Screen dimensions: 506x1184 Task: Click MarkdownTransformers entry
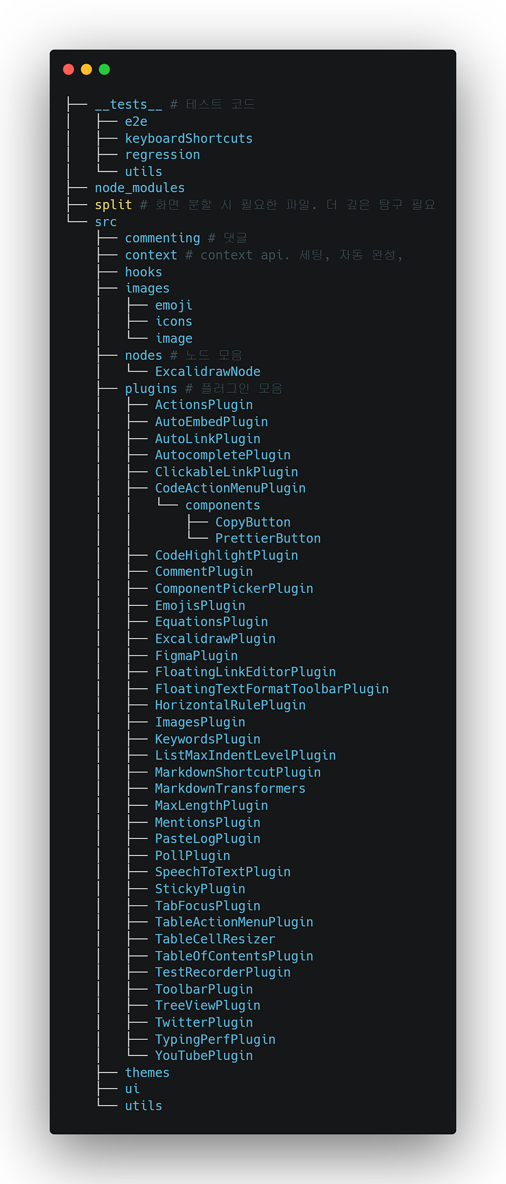coord(230,788)
